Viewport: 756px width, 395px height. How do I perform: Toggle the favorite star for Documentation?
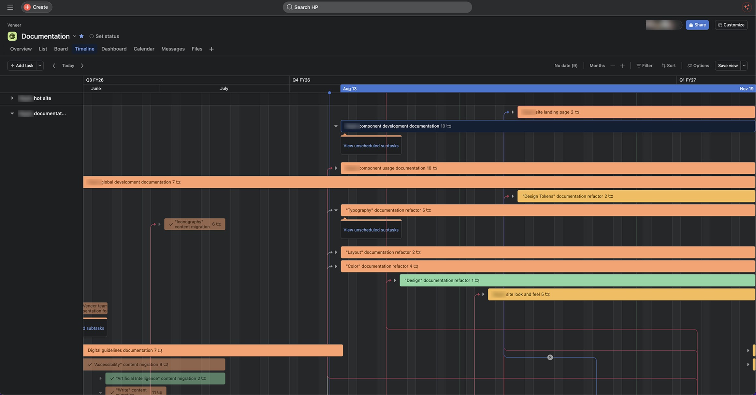tap(81, 36)
